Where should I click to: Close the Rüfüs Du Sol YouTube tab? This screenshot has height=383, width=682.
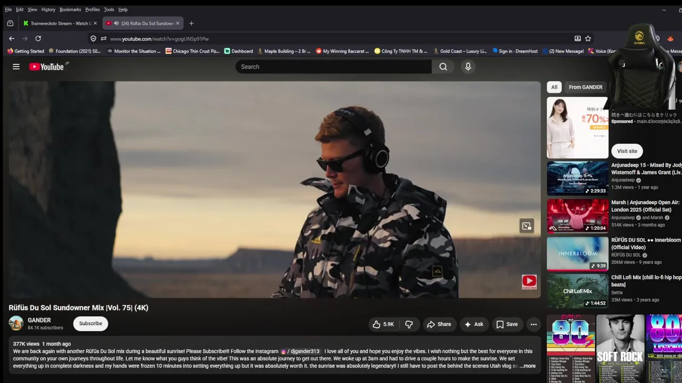[x=177, y=23]
